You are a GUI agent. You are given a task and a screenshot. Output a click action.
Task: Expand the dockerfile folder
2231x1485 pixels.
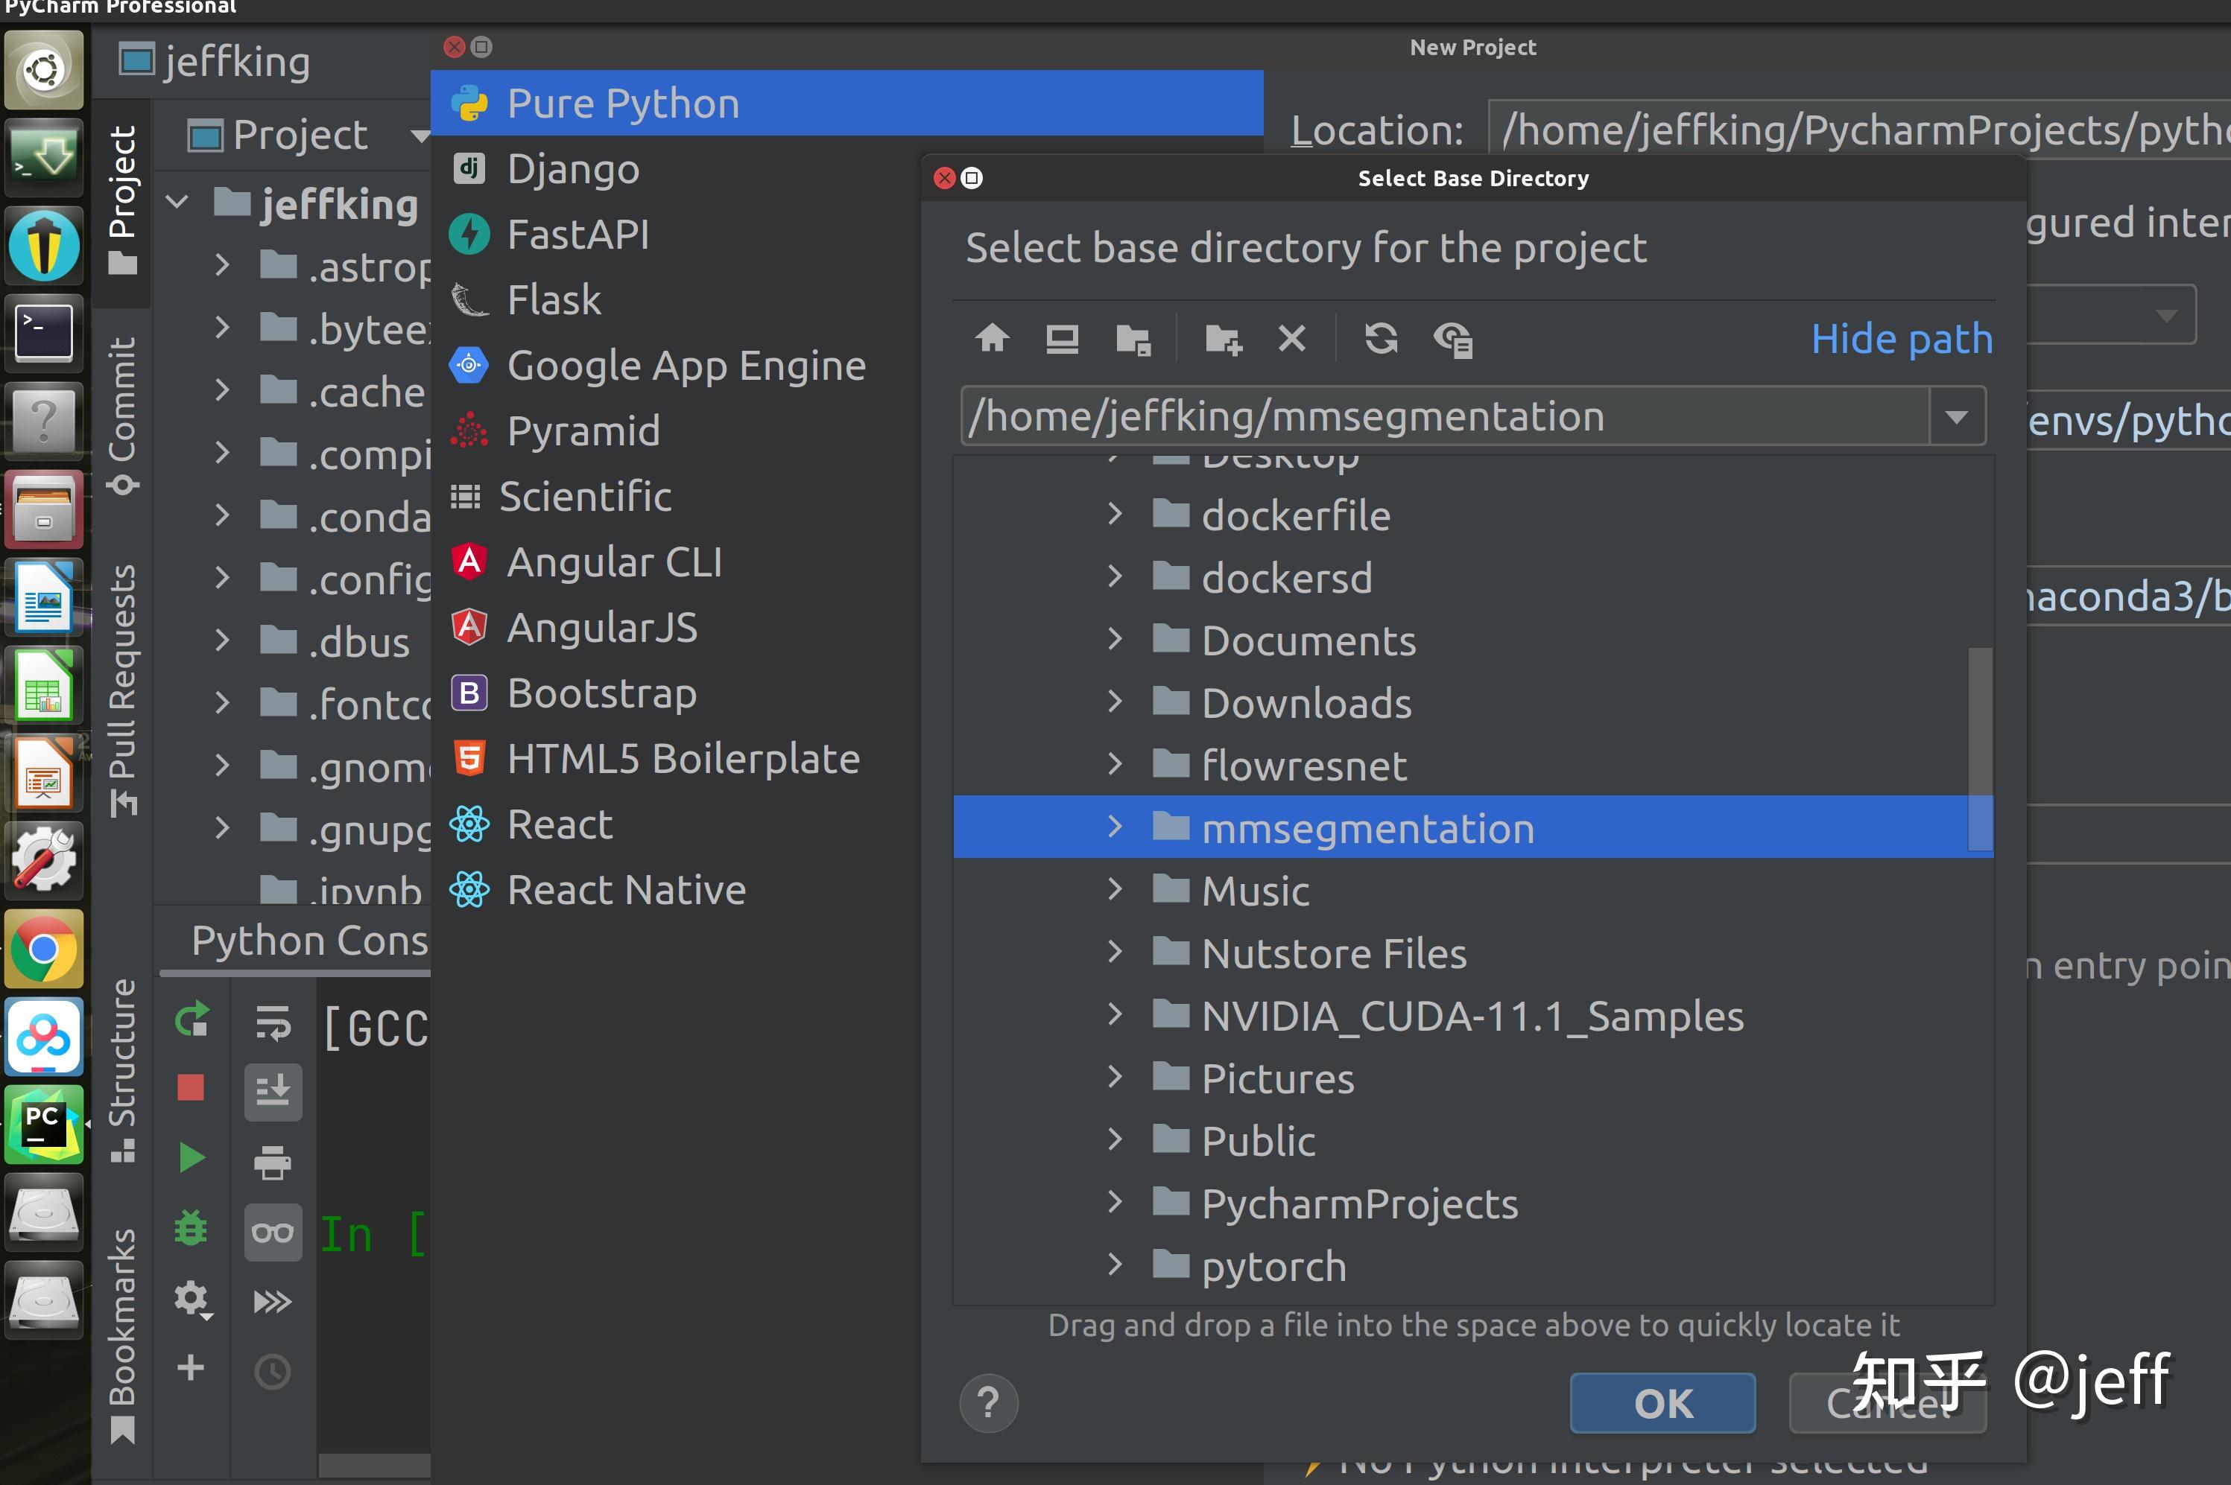coord(1115,515)
